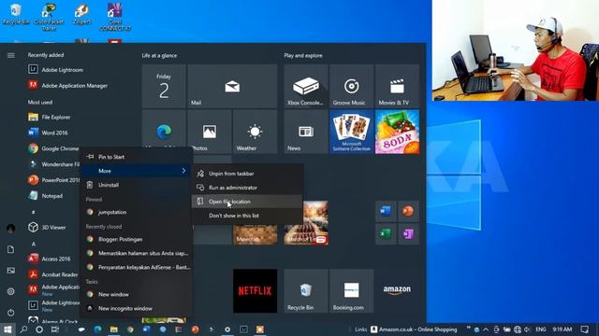The height and width of the screenshot is (336, 599).
Task: Launch the Photos tile
Action: (210, 132)
